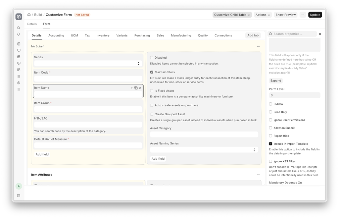Click the Update button
Viewport: 339px width, 218px height.
pyautogui.click(x=315, y=15)
